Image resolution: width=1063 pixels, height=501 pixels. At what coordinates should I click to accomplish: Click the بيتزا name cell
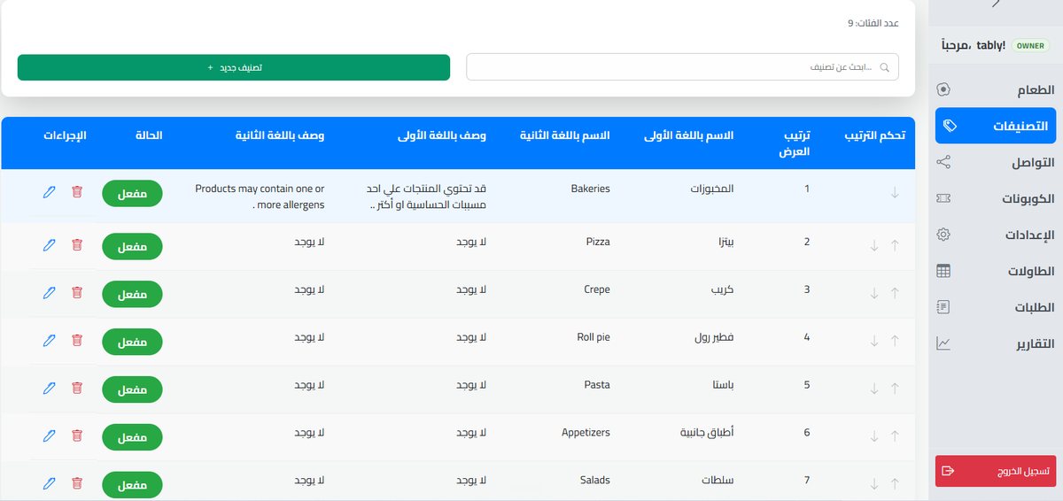[725, 243]
